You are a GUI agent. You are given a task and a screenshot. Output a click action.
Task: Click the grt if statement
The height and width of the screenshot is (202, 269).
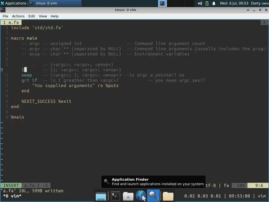pyautogui.click(x=29, y=80)
